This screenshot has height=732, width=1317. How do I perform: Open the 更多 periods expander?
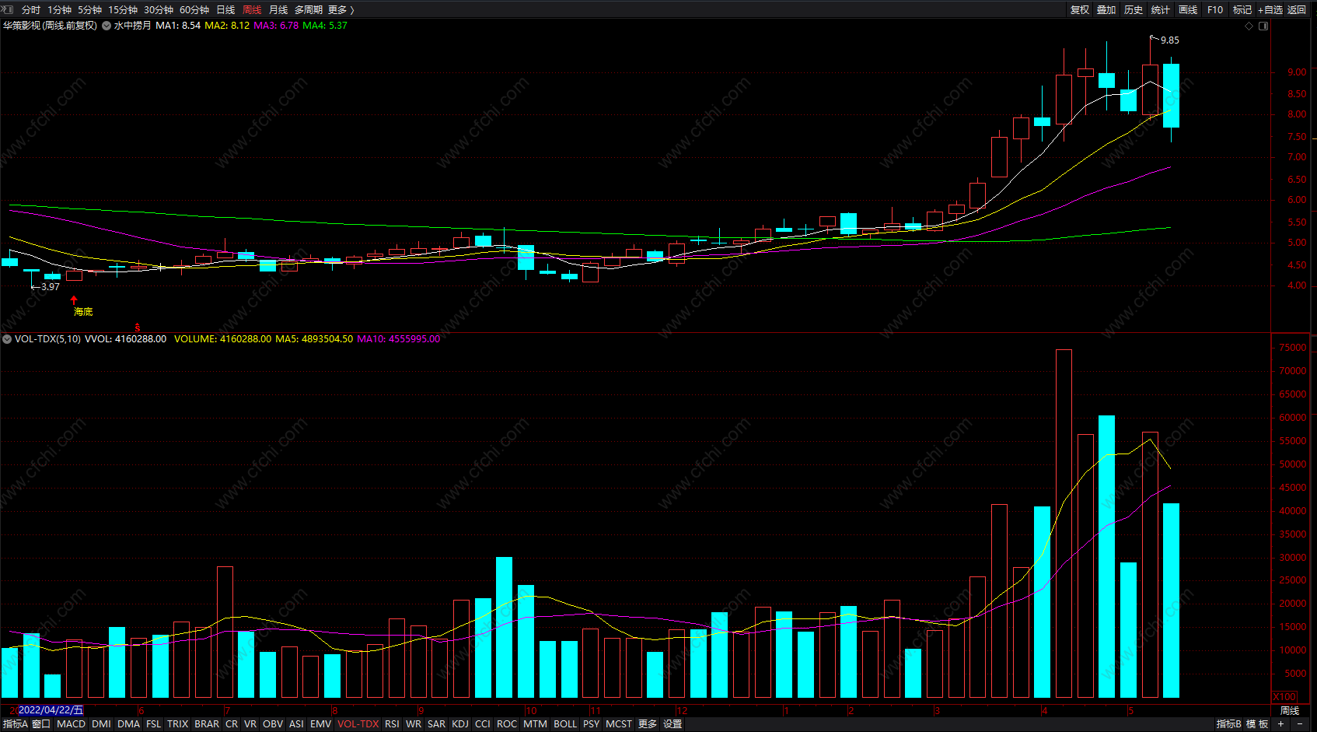(341, 10)
